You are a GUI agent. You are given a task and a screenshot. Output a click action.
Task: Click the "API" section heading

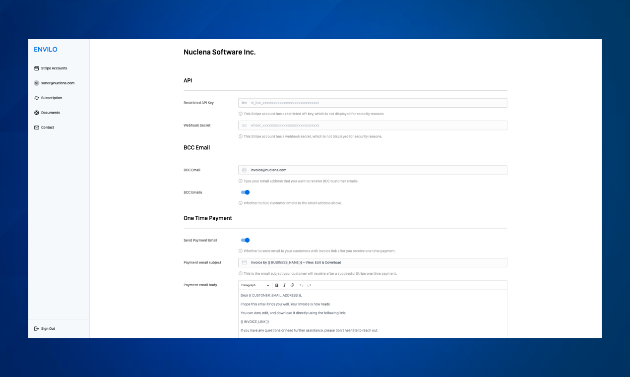tap(188, 80)
